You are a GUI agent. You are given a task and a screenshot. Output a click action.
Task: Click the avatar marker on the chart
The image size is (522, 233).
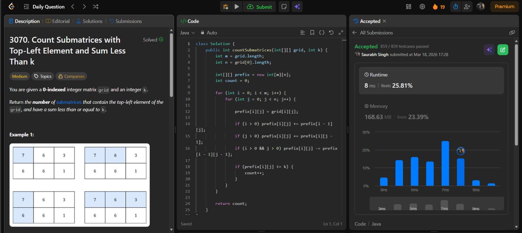coord(461,151)
